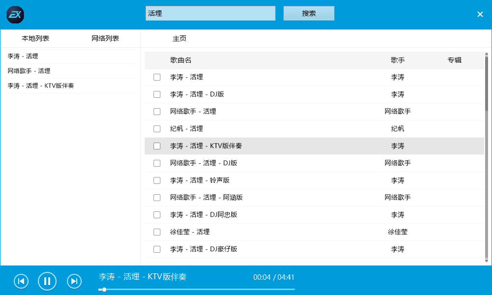492x295 pixels.
Task: Tick the checkbox for 纪帆 - 活埋
Action: point(157,128)
